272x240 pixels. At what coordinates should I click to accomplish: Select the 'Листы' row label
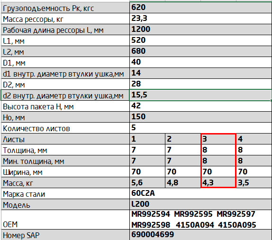65,139
